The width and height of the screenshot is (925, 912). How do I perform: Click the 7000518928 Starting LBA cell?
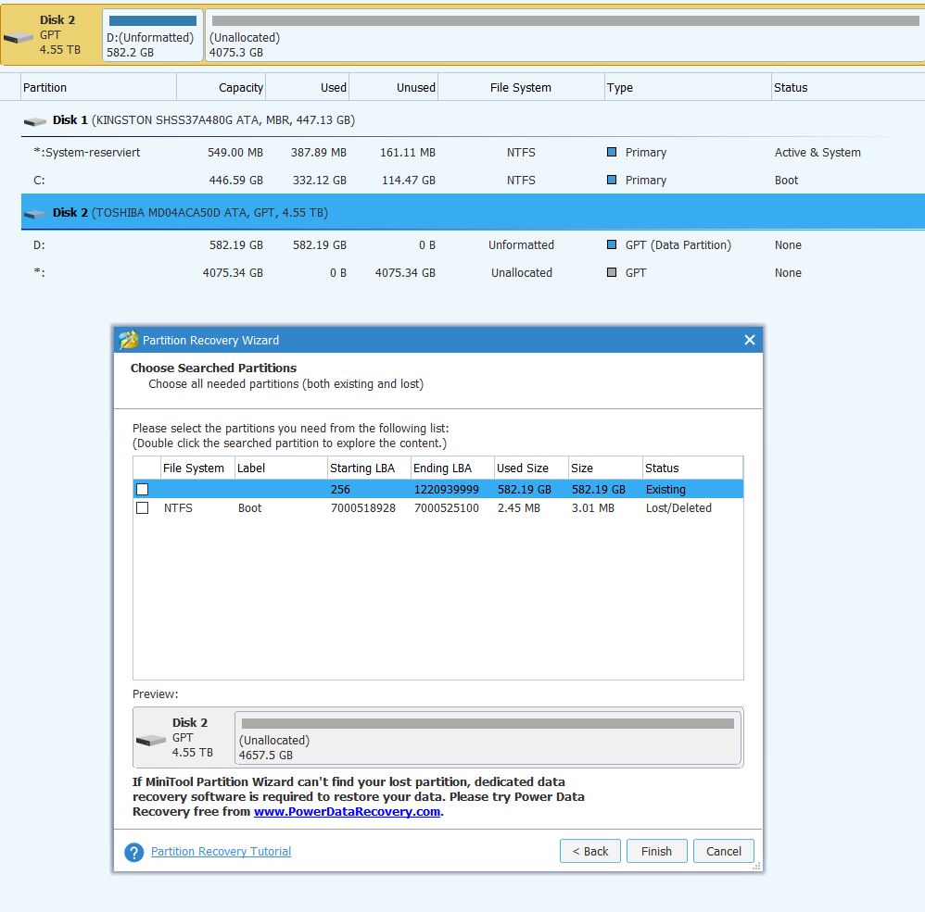pyautogui.click(x=362, y=507)
